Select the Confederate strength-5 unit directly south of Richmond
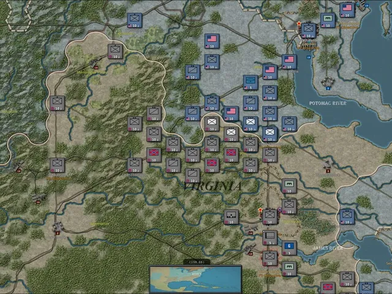Image resolution: width=392 pixels, height=294 pixels. coord(269,238)
